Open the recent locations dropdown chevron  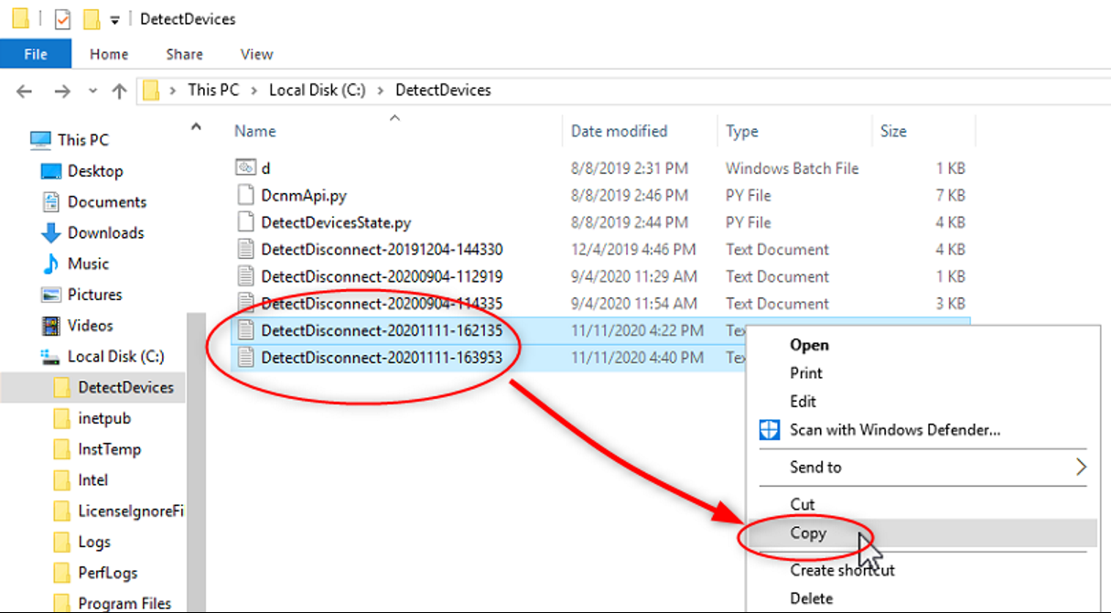(x=92, y=91)
